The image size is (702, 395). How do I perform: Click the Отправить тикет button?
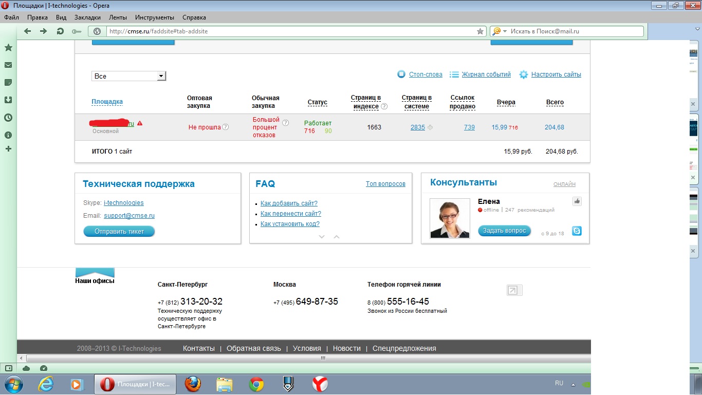(119, 232)
